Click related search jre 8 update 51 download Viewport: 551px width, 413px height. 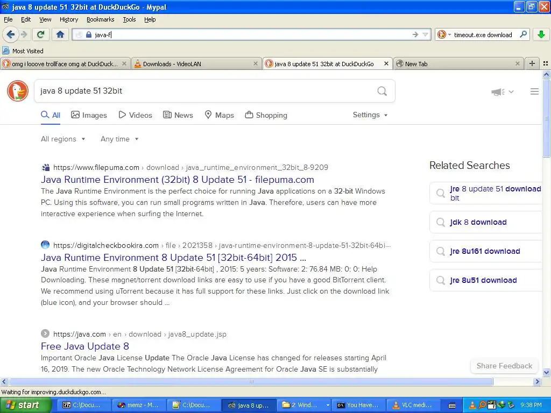486,193
